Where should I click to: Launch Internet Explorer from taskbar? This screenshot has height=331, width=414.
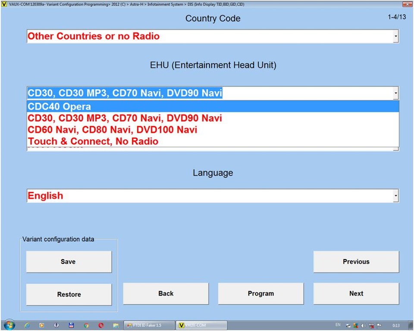27,325
